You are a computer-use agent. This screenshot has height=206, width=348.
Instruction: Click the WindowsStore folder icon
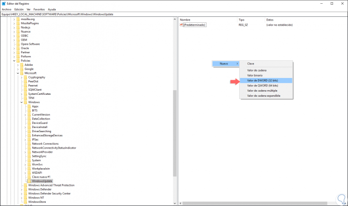pyautogui.click(x=25, y=202)
